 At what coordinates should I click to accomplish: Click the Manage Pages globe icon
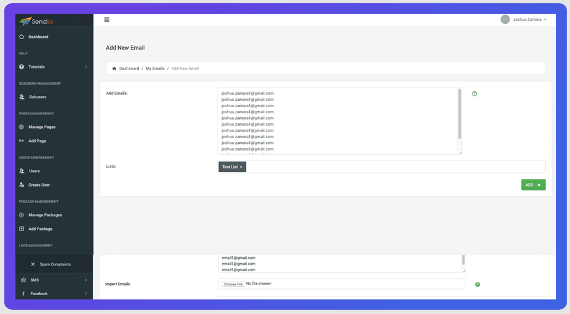tap(21, 127)
